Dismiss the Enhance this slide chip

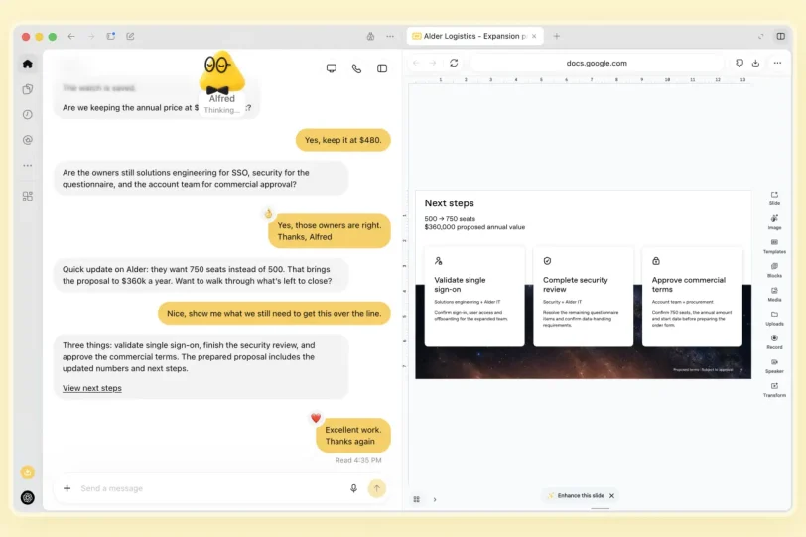tap(611, 496)
